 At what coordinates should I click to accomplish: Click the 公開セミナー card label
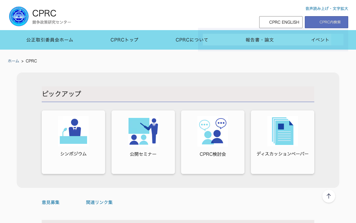tap(143, 154)
